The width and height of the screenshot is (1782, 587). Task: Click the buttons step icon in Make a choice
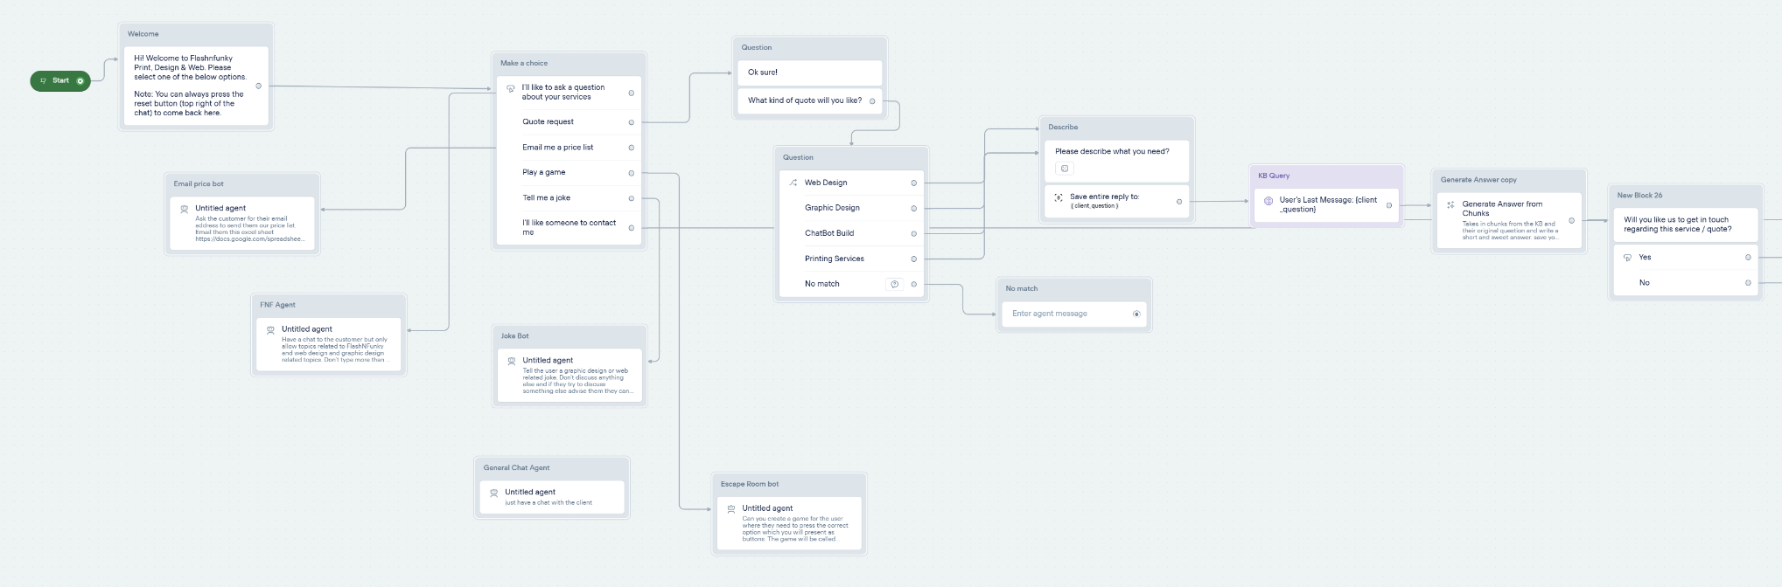(511, 88)
